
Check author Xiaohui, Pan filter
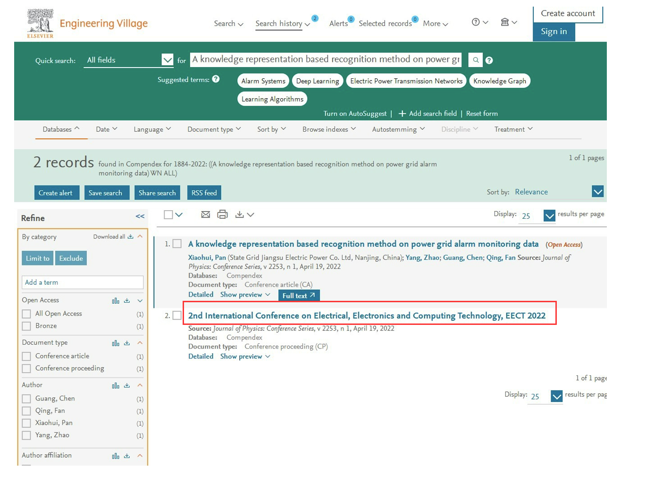tap(26, 424)
